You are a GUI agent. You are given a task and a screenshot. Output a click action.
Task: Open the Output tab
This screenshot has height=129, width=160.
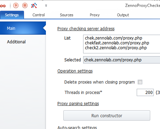click(x=123, y=15)
